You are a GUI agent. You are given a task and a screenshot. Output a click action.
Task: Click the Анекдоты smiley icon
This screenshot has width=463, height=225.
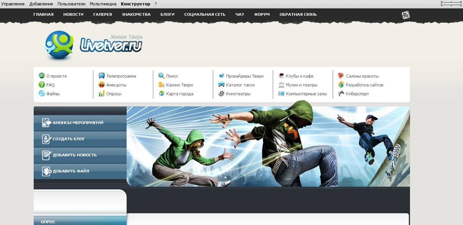(102, 85)
